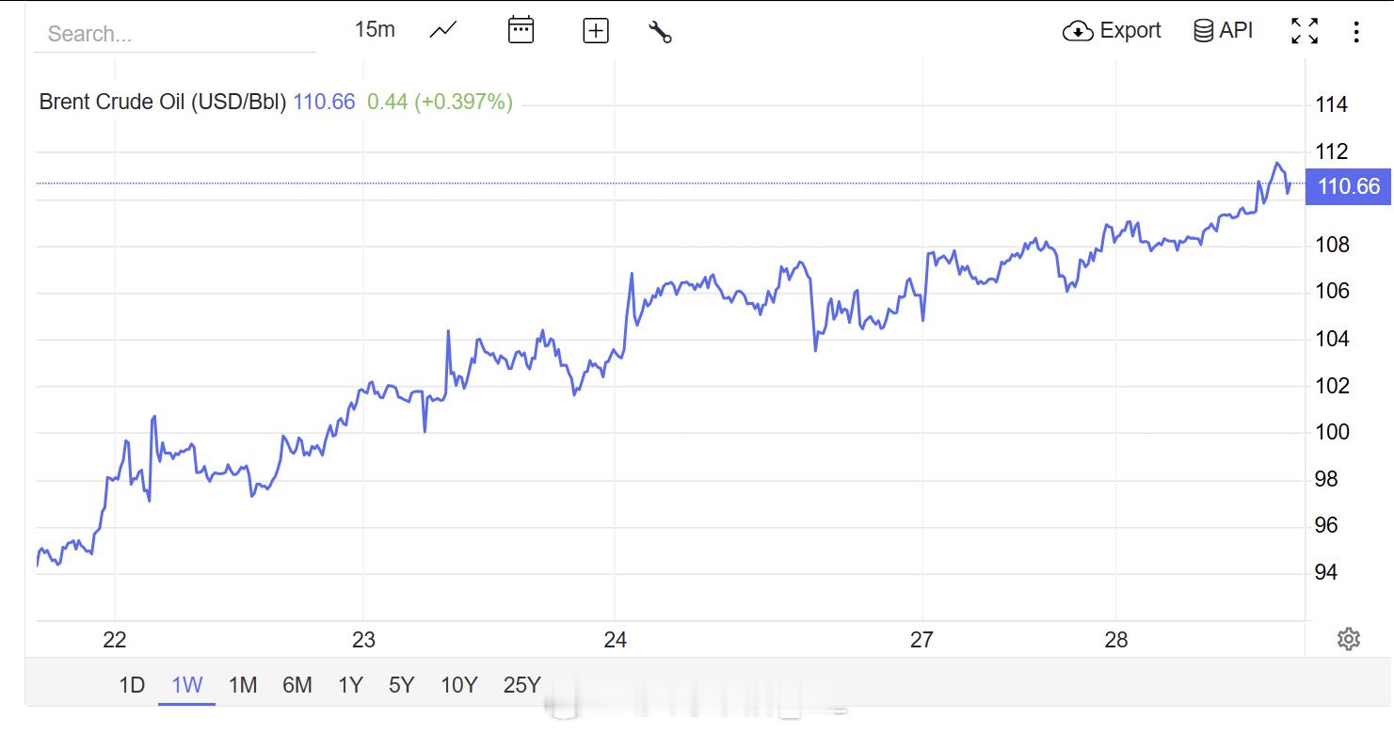Click the green 0.44 (+0.397%) change

click(x=441, y=102)
